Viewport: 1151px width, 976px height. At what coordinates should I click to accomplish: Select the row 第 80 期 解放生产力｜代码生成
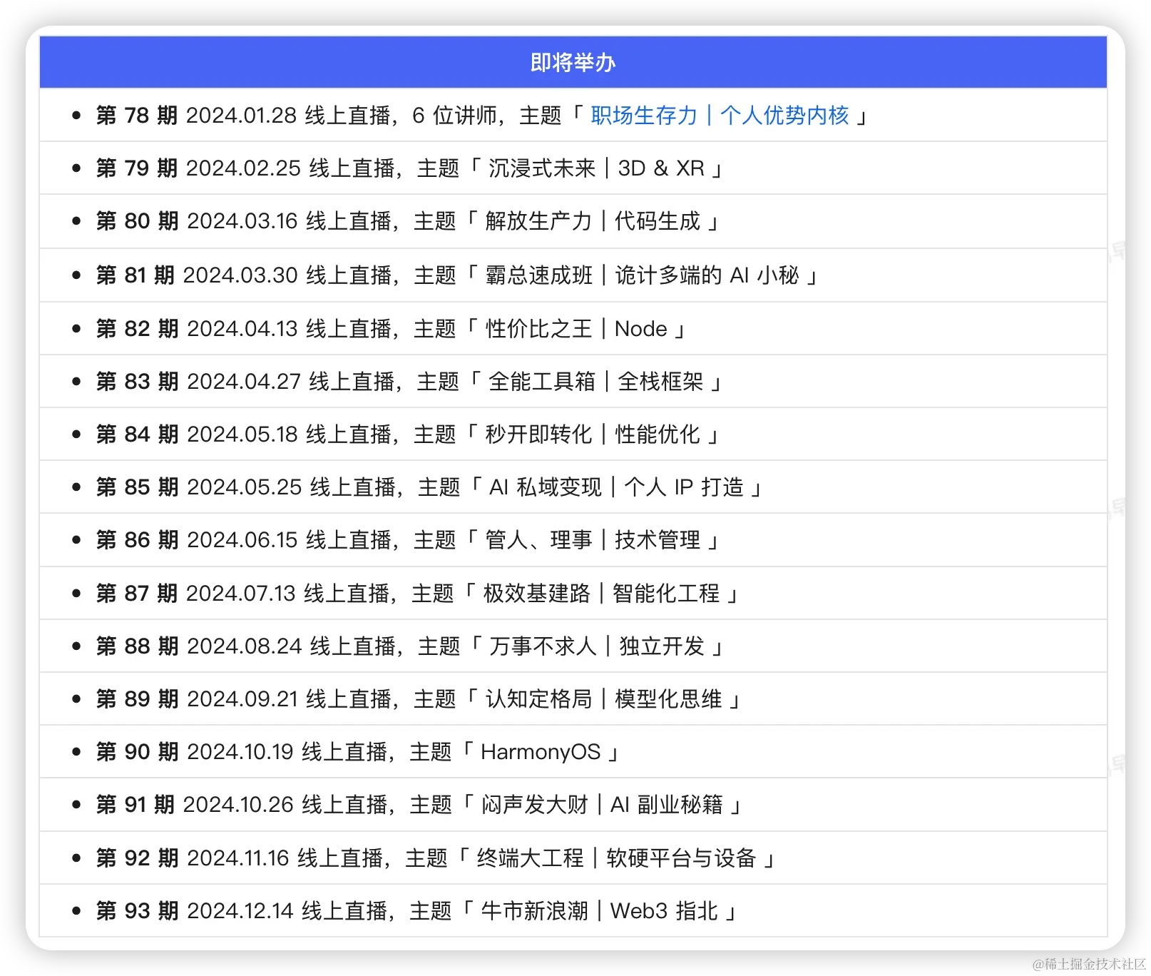point(573,221)
